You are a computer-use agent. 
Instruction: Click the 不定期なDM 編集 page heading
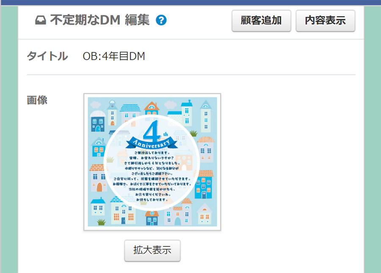[x=99, y=20]
